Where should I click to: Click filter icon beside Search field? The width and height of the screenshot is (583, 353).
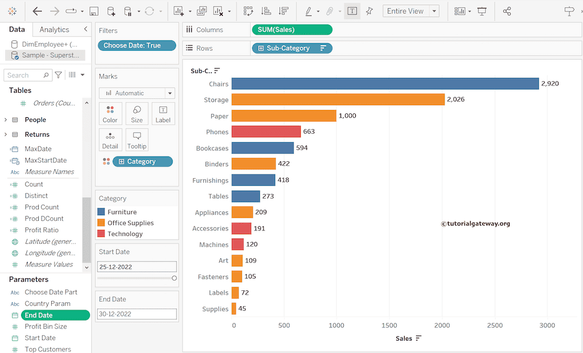[58, 75]
